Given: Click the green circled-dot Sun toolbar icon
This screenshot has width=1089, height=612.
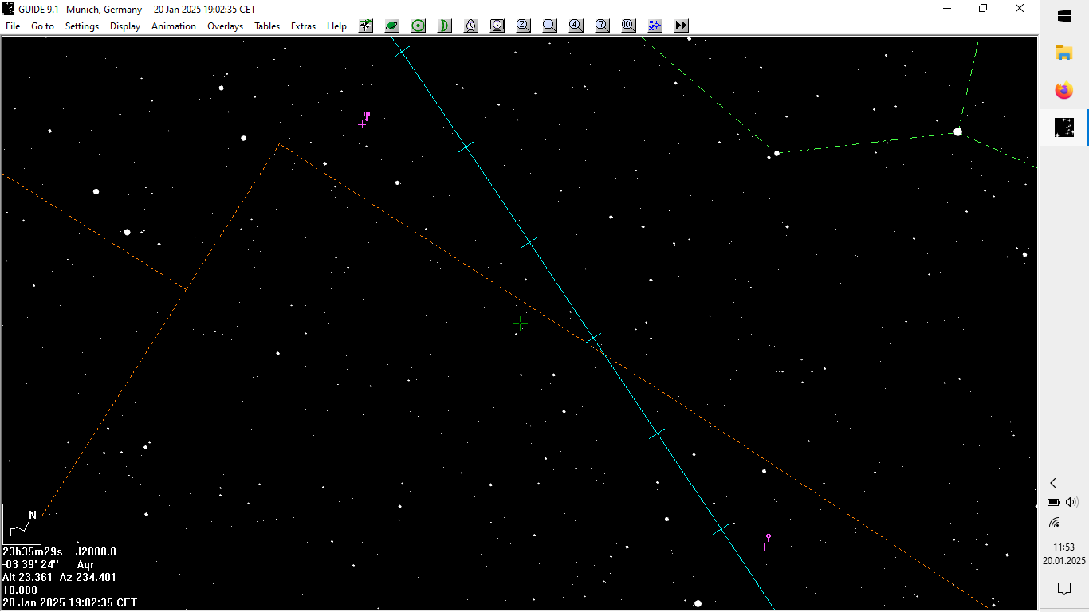Looking at the screenshot, I should [418, 25].
